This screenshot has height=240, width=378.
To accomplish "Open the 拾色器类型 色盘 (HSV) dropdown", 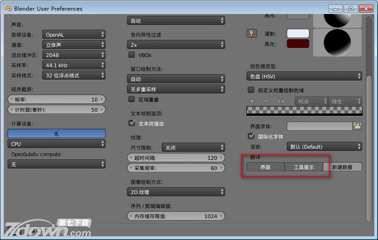I will [x=304, y=76].
